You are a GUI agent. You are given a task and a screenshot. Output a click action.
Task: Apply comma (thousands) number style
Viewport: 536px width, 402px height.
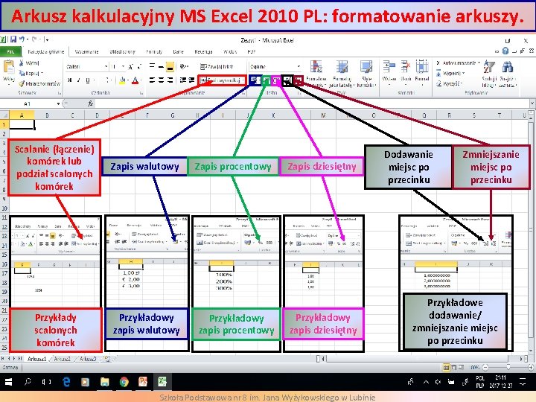(276, 80)
